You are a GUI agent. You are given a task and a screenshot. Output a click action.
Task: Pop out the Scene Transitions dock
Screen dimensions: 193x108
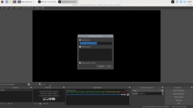163,88
